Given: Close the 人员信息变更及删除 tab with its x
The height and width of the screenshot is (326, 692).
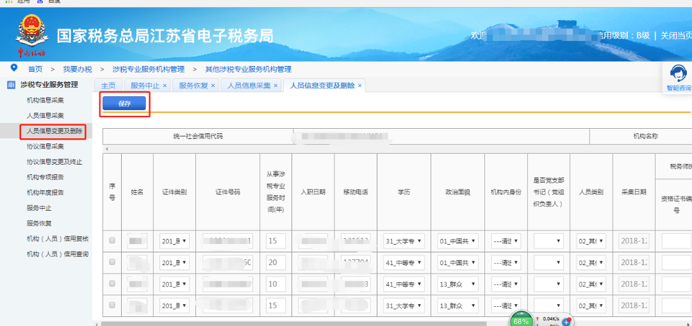Looking at the screenshot, I should 359,86.
